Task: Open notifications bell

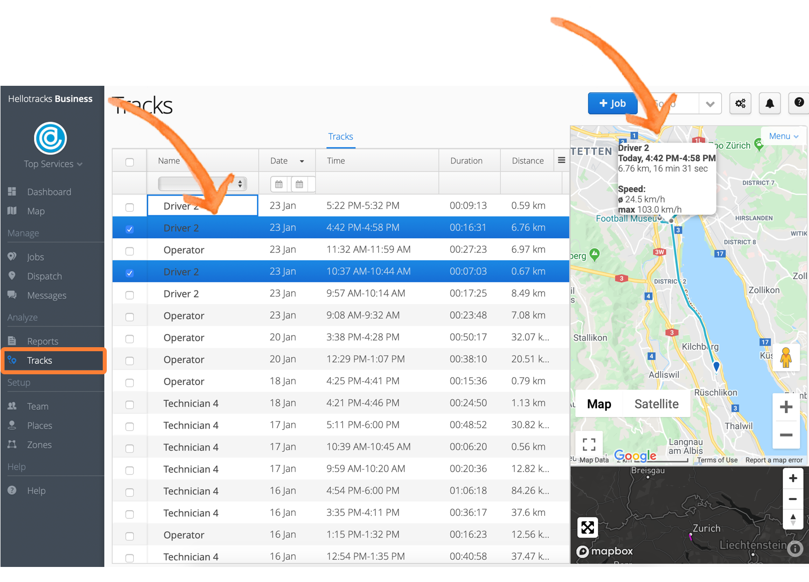Action: 769,103
